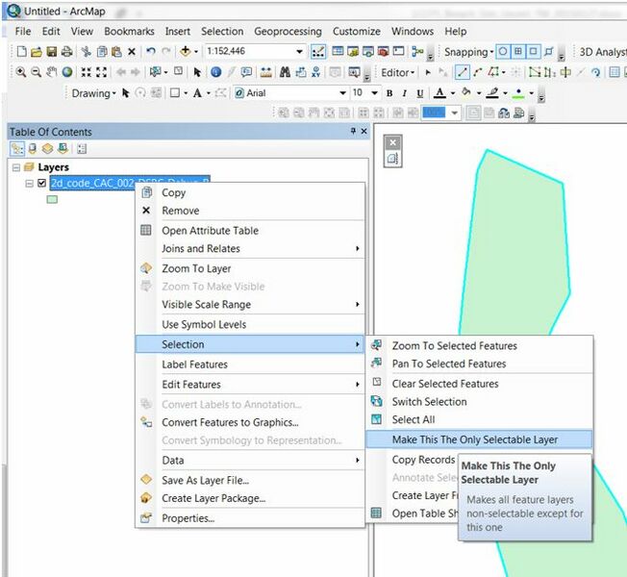Open the Editor Toolbar
The width and height of the screenshot is (627, 577).
tap(318, 52)
